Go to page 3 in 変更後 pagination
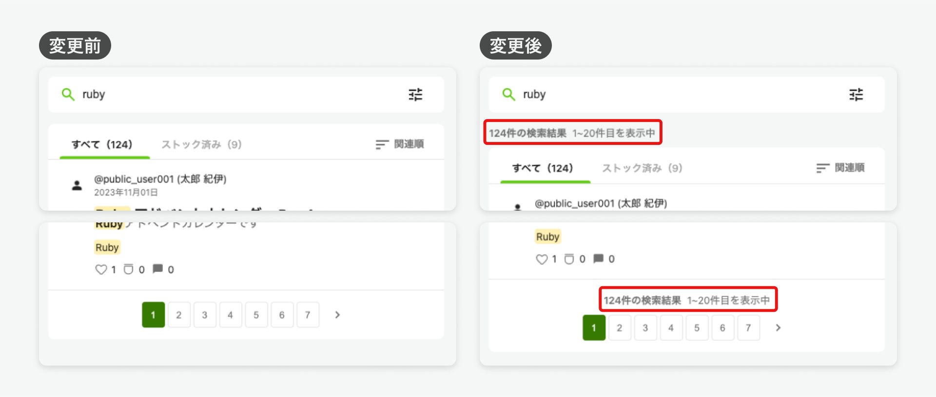Image resolution: width=936 pixels, height=397 pixels. pyautogui.click(x=645, y=328)
